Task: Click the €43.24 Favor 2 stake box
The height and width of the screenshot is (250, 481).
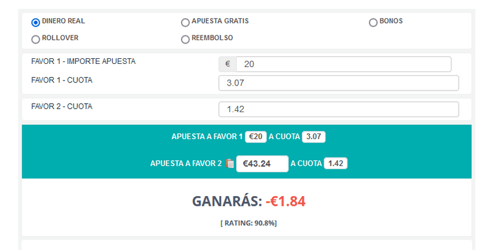Action: tap(262, 163)
